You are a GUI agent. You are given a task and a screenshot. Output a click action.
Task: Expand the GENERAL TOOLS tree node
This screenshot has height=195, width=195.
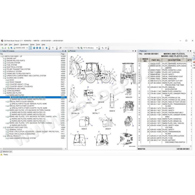click(x=6, y=130)
